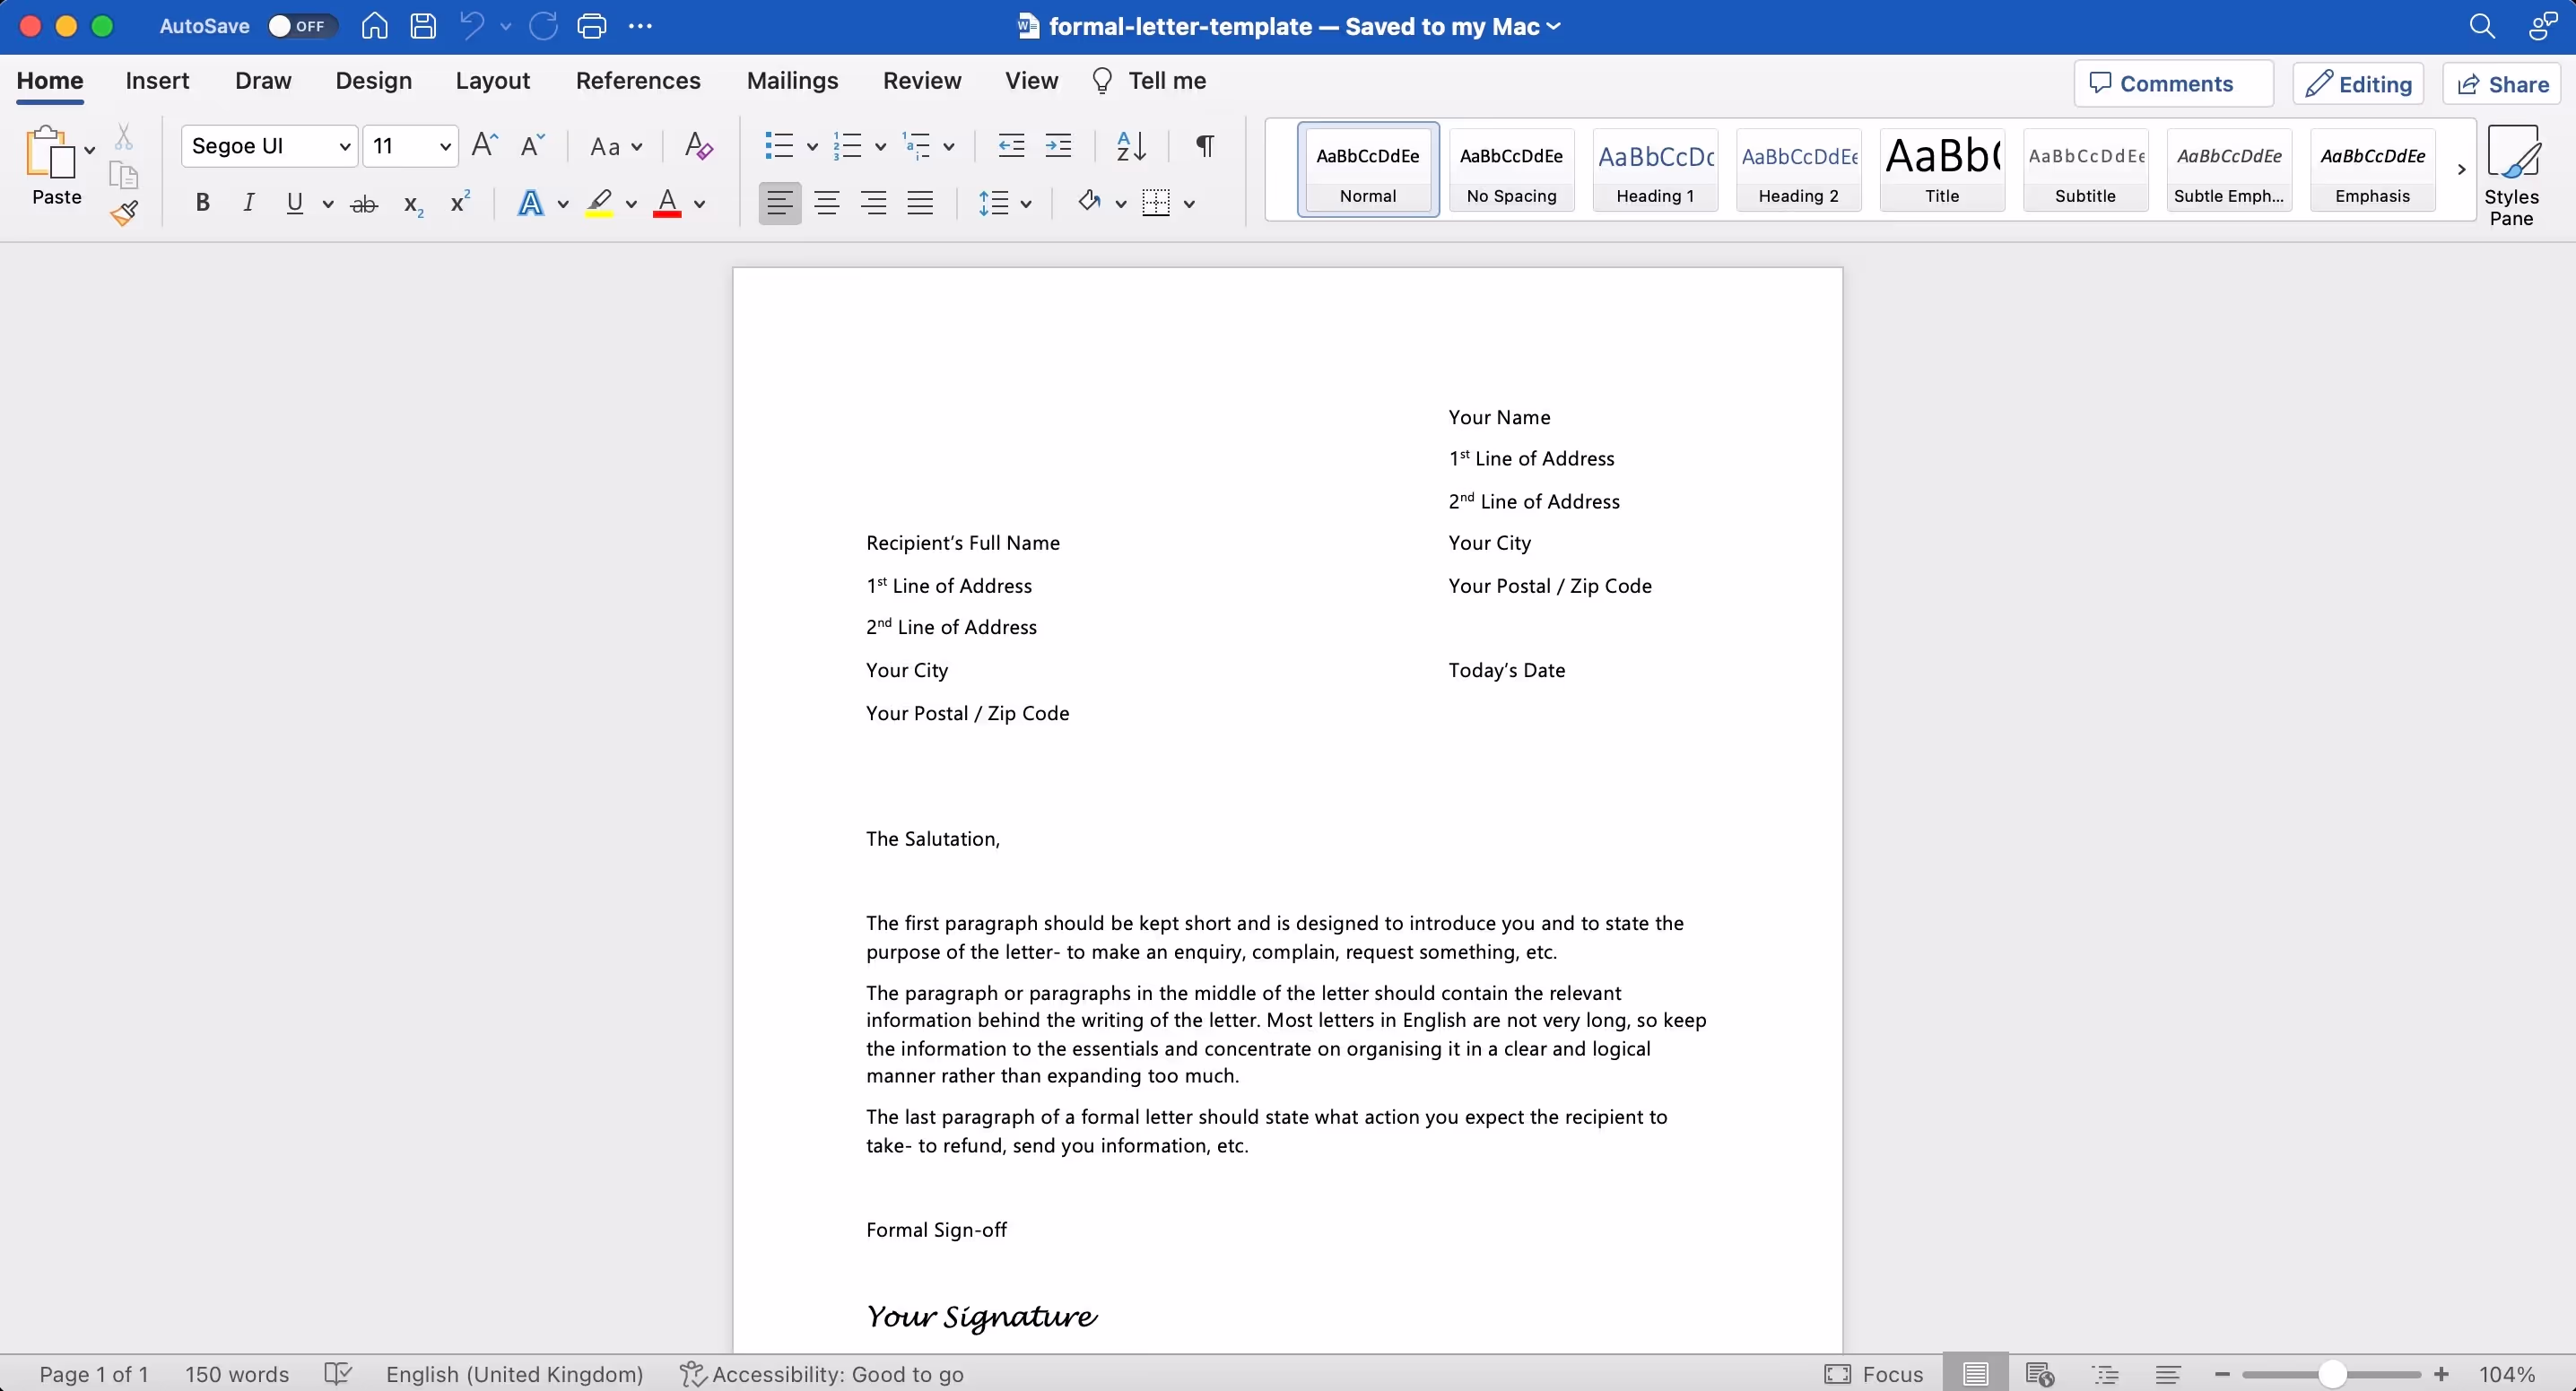Toggle bold formatting

[x=202, y=203]
